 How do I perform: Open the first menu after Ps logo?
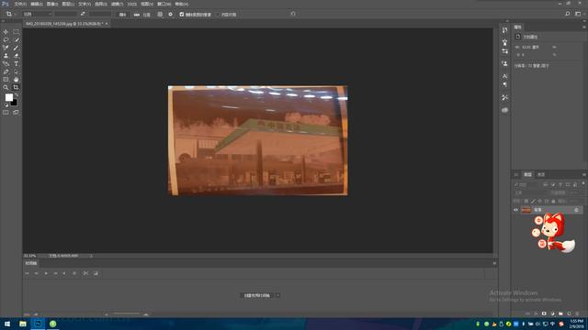tap(20, 4)
